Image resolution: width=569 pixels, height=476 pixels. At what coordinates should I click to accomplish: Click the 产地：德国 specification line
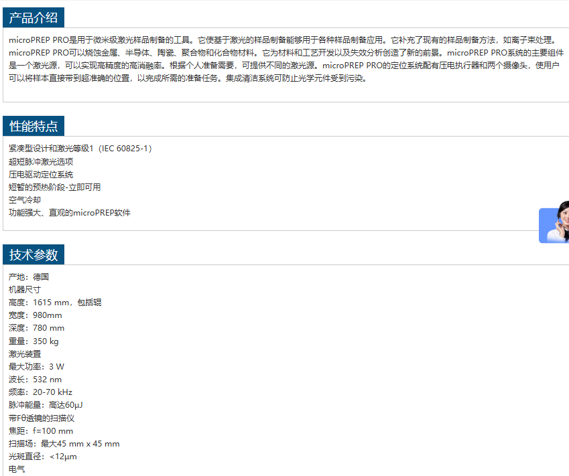click(x=29, y=276)
